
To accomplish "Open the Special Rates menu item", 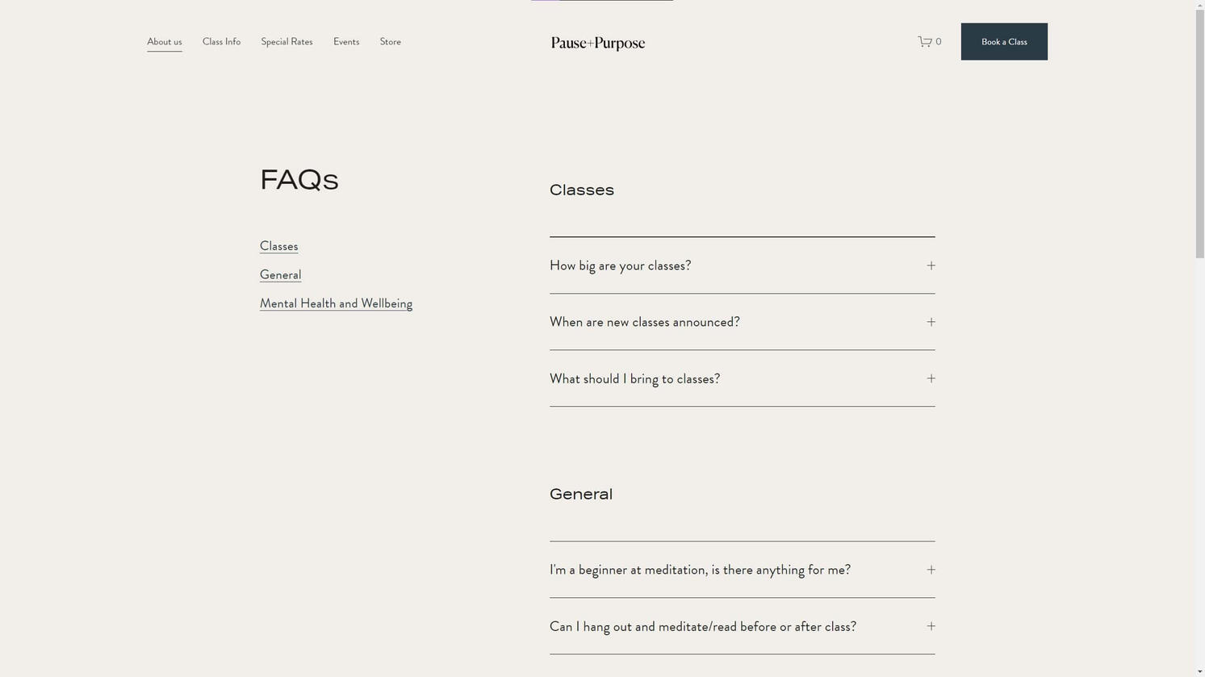I will click(287, 41).
